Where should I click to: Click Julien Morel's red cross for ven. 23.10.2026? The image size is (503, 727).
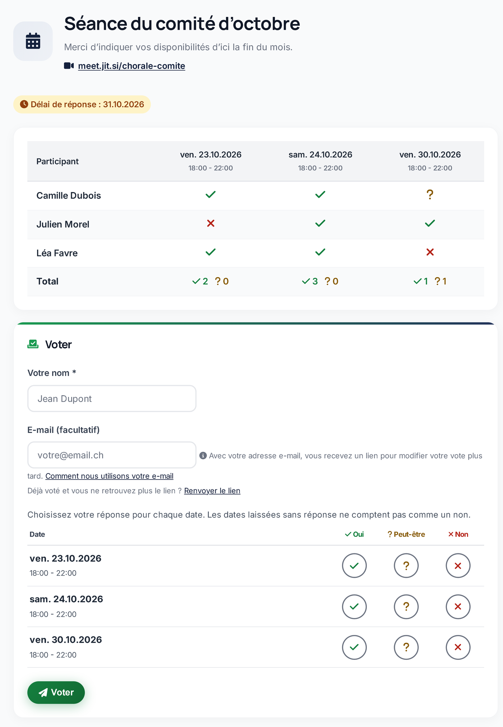(x=211, y=223)
